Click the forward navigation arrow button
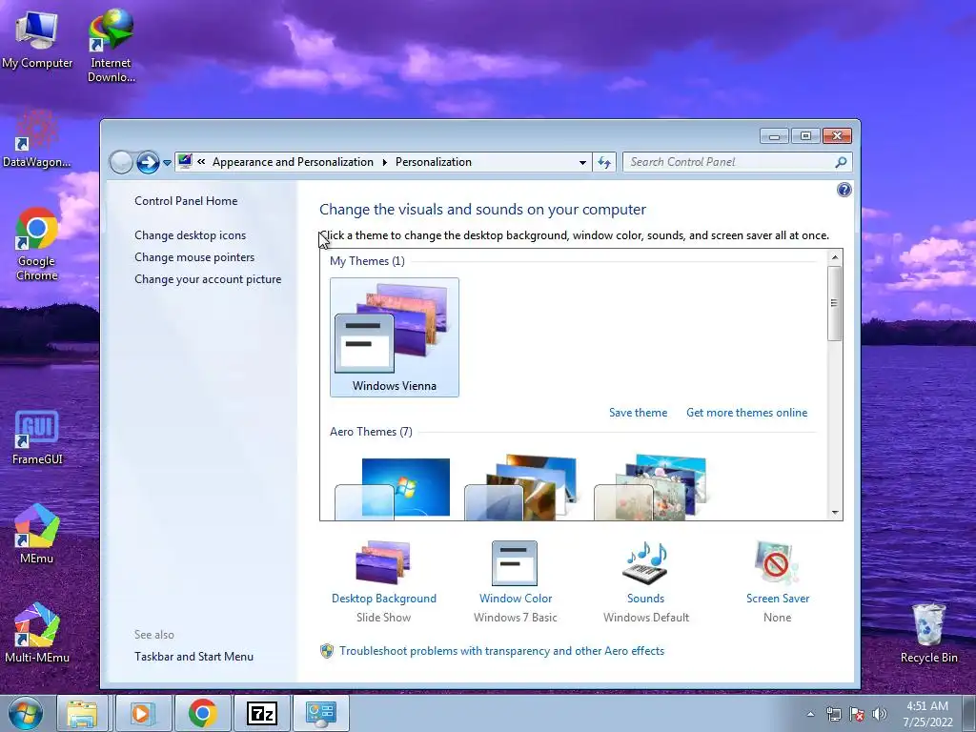This screenshot has height=732, width=976. 148,162
